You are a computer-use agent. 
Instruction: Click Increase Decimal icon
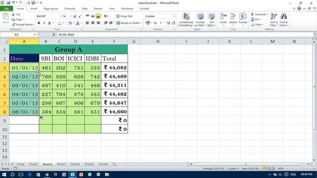point(168,23)
